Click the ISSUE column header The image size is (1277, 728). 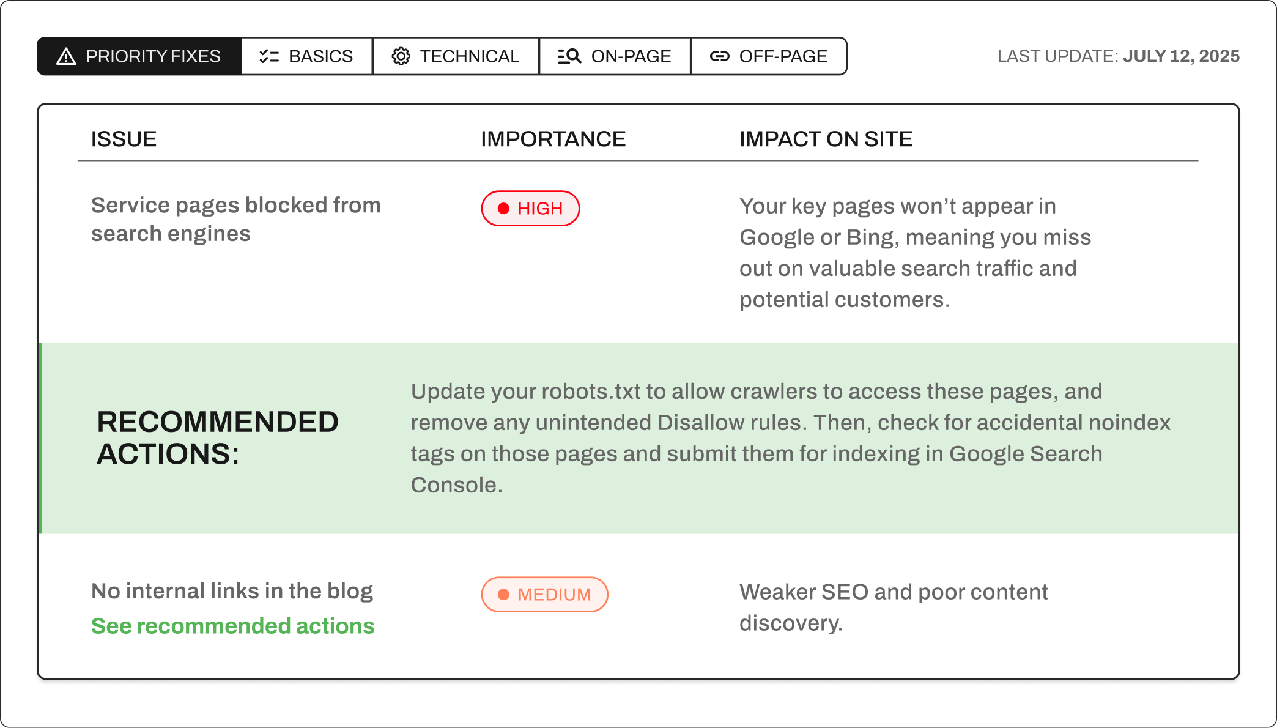[x=124, y=139]
